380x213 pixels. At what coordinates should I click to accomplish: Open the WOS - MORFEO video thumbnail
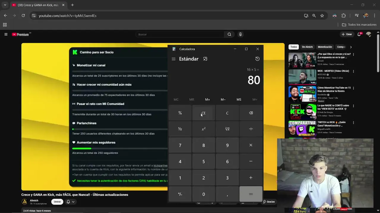click(x=302, y=77)
